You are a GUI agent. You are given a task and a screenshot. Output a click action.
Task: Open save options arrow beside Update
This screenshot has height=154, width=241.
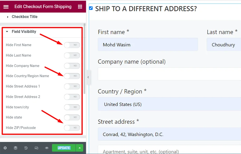coord(80,148)
